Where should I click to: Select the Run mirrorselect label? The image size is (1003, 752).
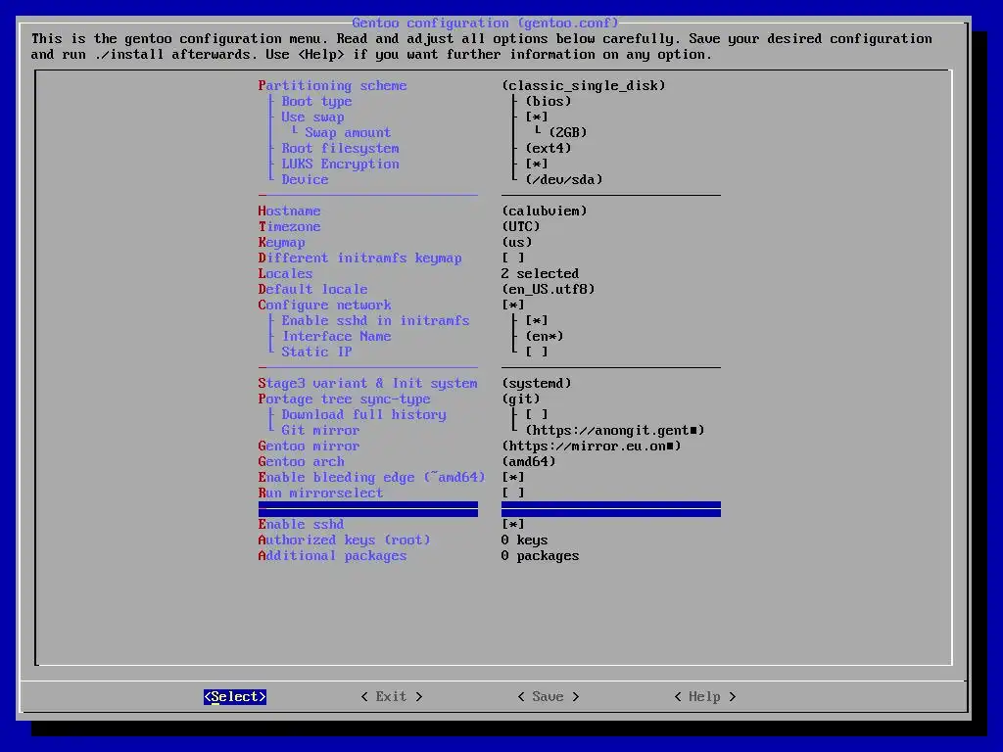pyautogui.click(x=320, y=493)
